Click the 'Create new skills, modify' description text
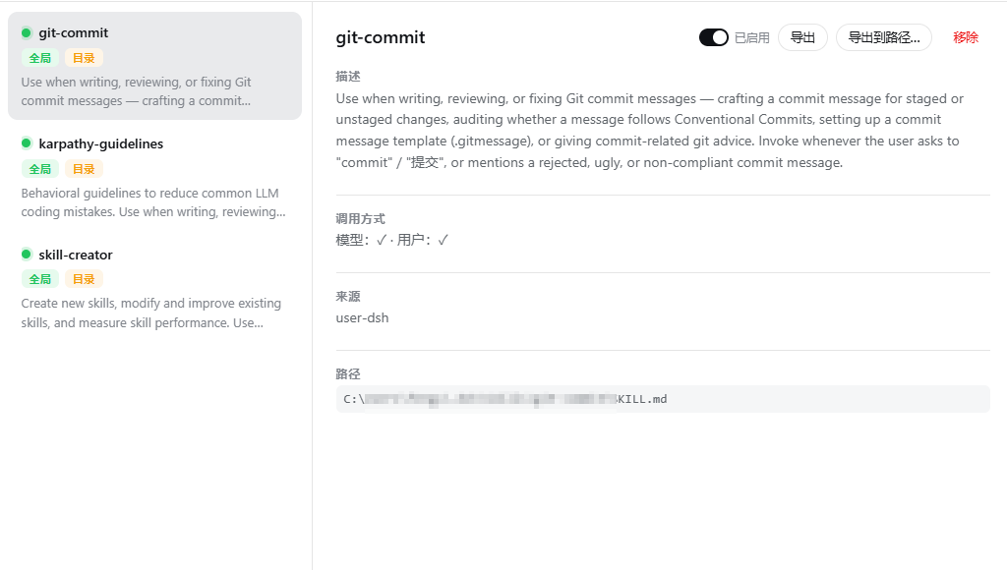The width and height of the screenshot is (1007, 570). click(150, 313)
